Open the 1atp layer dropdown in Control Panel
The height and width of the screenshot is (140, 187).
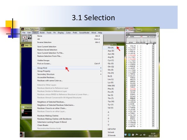point(141,34)
